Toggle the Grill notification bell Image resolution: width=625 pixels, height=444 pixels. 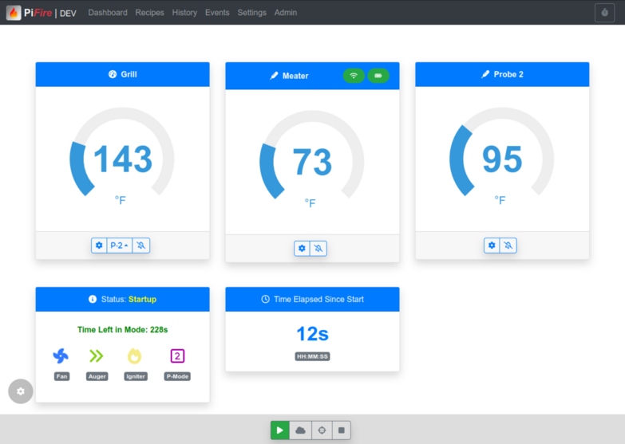pyautogui.click(x=141, y=246)
